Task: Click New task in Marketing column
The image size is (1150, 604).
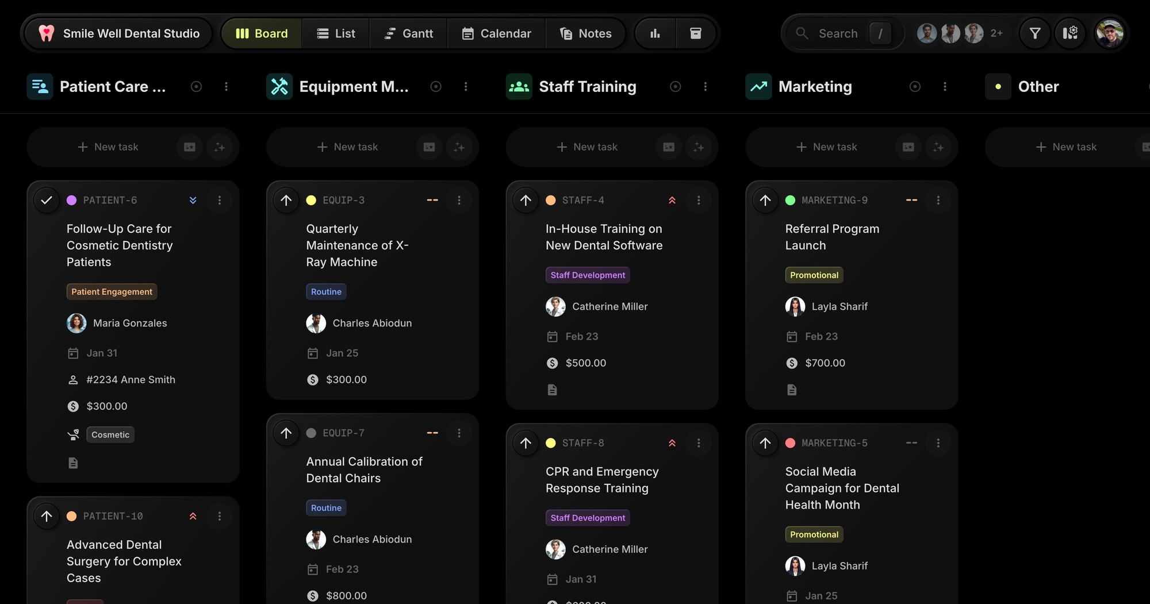Action: tap(828, 147)
